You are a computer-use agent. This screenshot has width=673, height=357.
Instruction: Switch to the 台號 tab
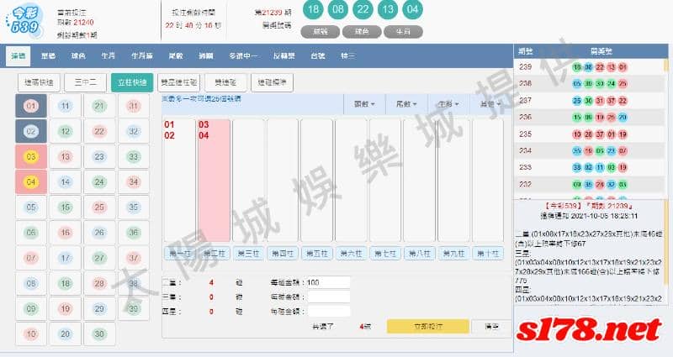317,55
